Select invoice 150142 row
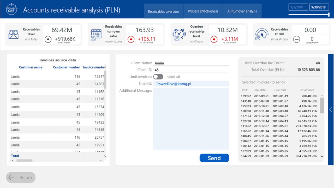This screenshot has width=334, height=188. [279, 146]
